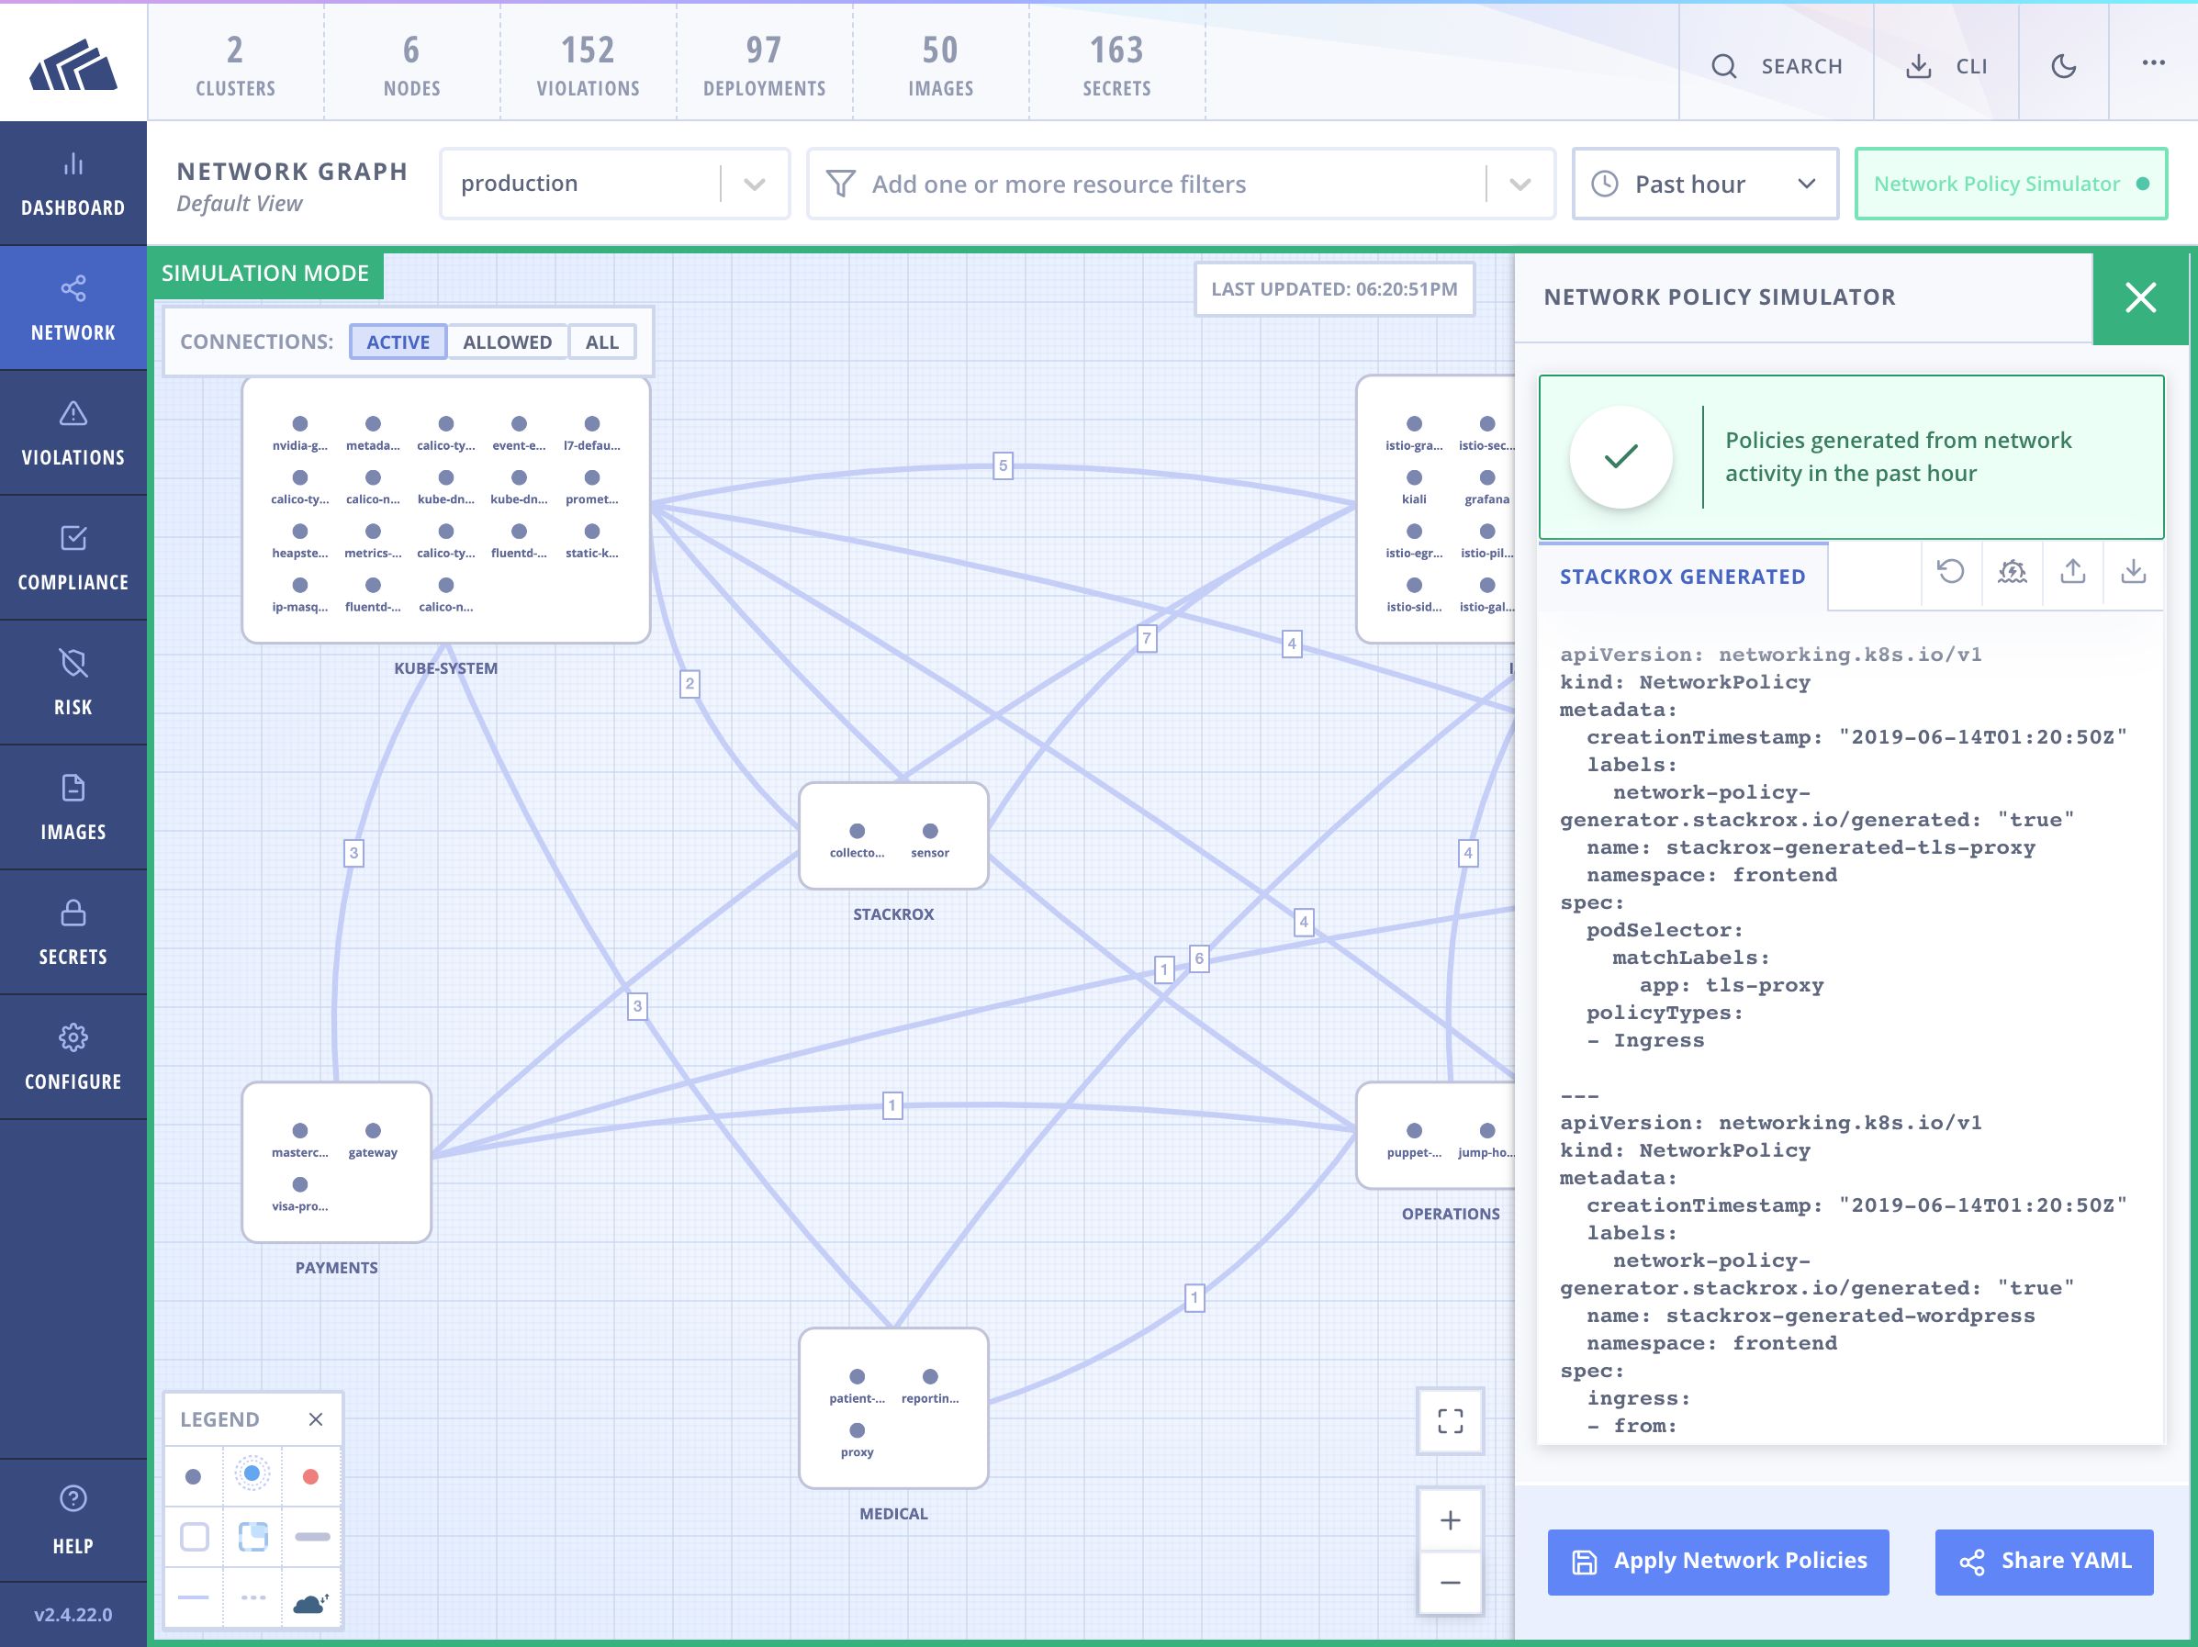Viewport: 2198px width, 1647px height.
Task: Select the heapste... node in Kube-System
Action: point(300,532)
